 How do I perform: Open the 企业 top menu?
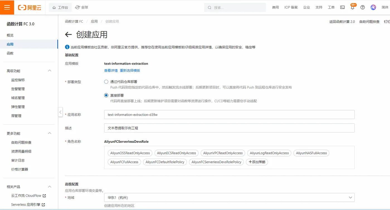click(307, 8)
